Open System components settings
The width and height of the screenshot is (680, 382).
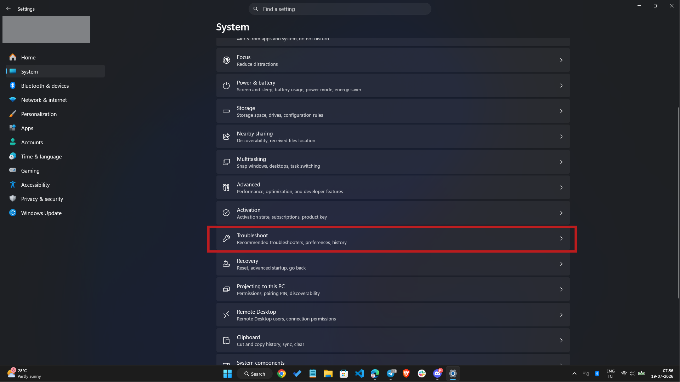[393, 360]
